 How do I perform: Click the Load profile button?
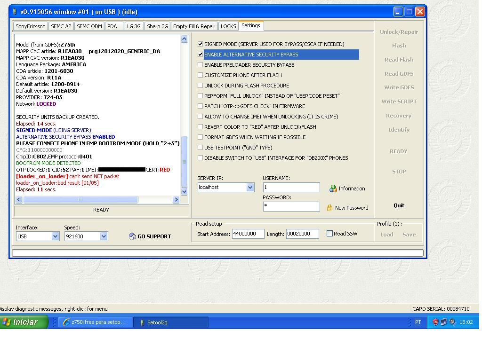387,235
